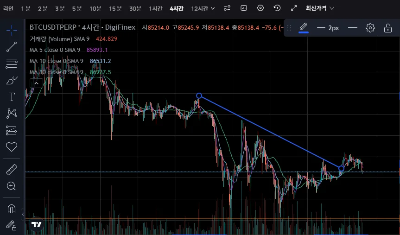Toggle lock all drawings mode

point(12,225)
